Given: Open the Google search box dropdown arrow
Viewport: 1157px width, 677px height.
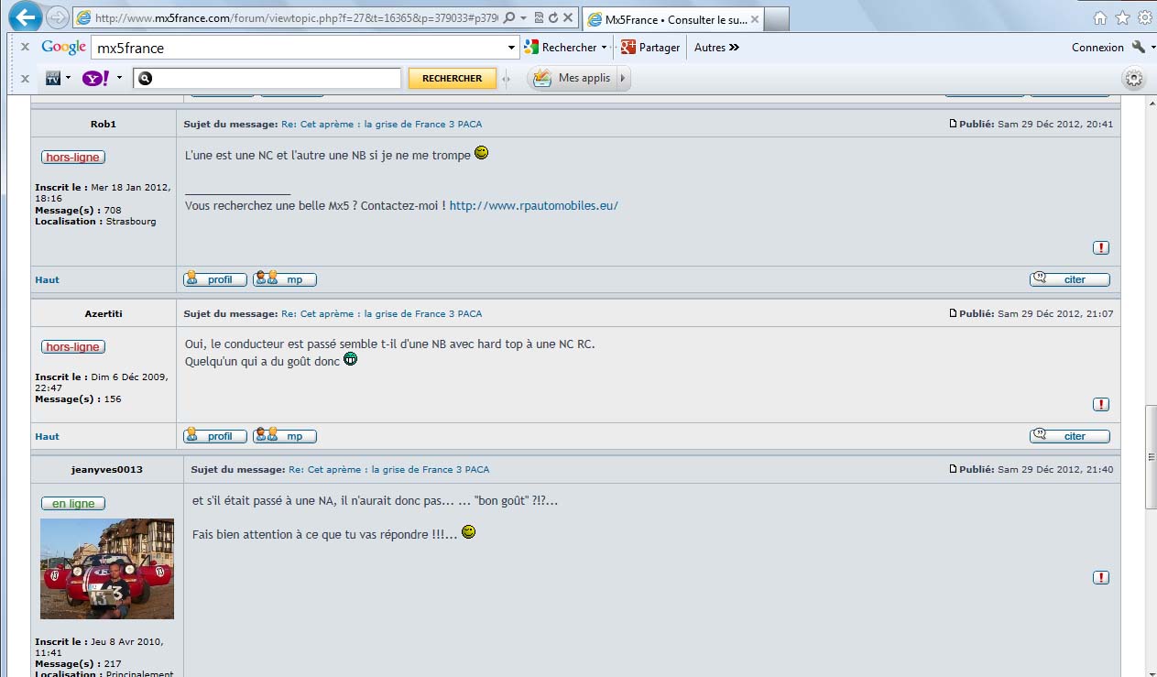Looking at the screenshot, I should [x=512, y=48].
